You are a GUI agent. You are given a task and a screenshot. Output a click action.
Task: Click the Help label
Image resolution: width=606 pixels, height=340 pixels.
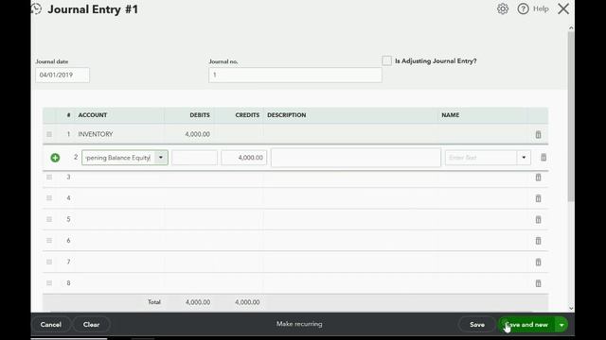click(x=541, y=8)
